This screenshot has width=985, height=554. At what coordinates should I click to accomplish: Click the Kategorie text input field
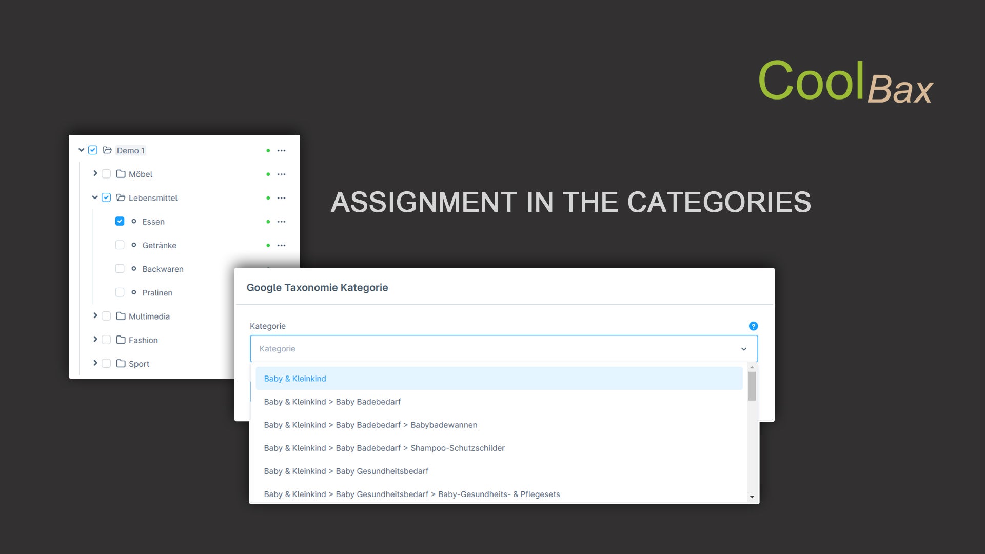[503, 348]
